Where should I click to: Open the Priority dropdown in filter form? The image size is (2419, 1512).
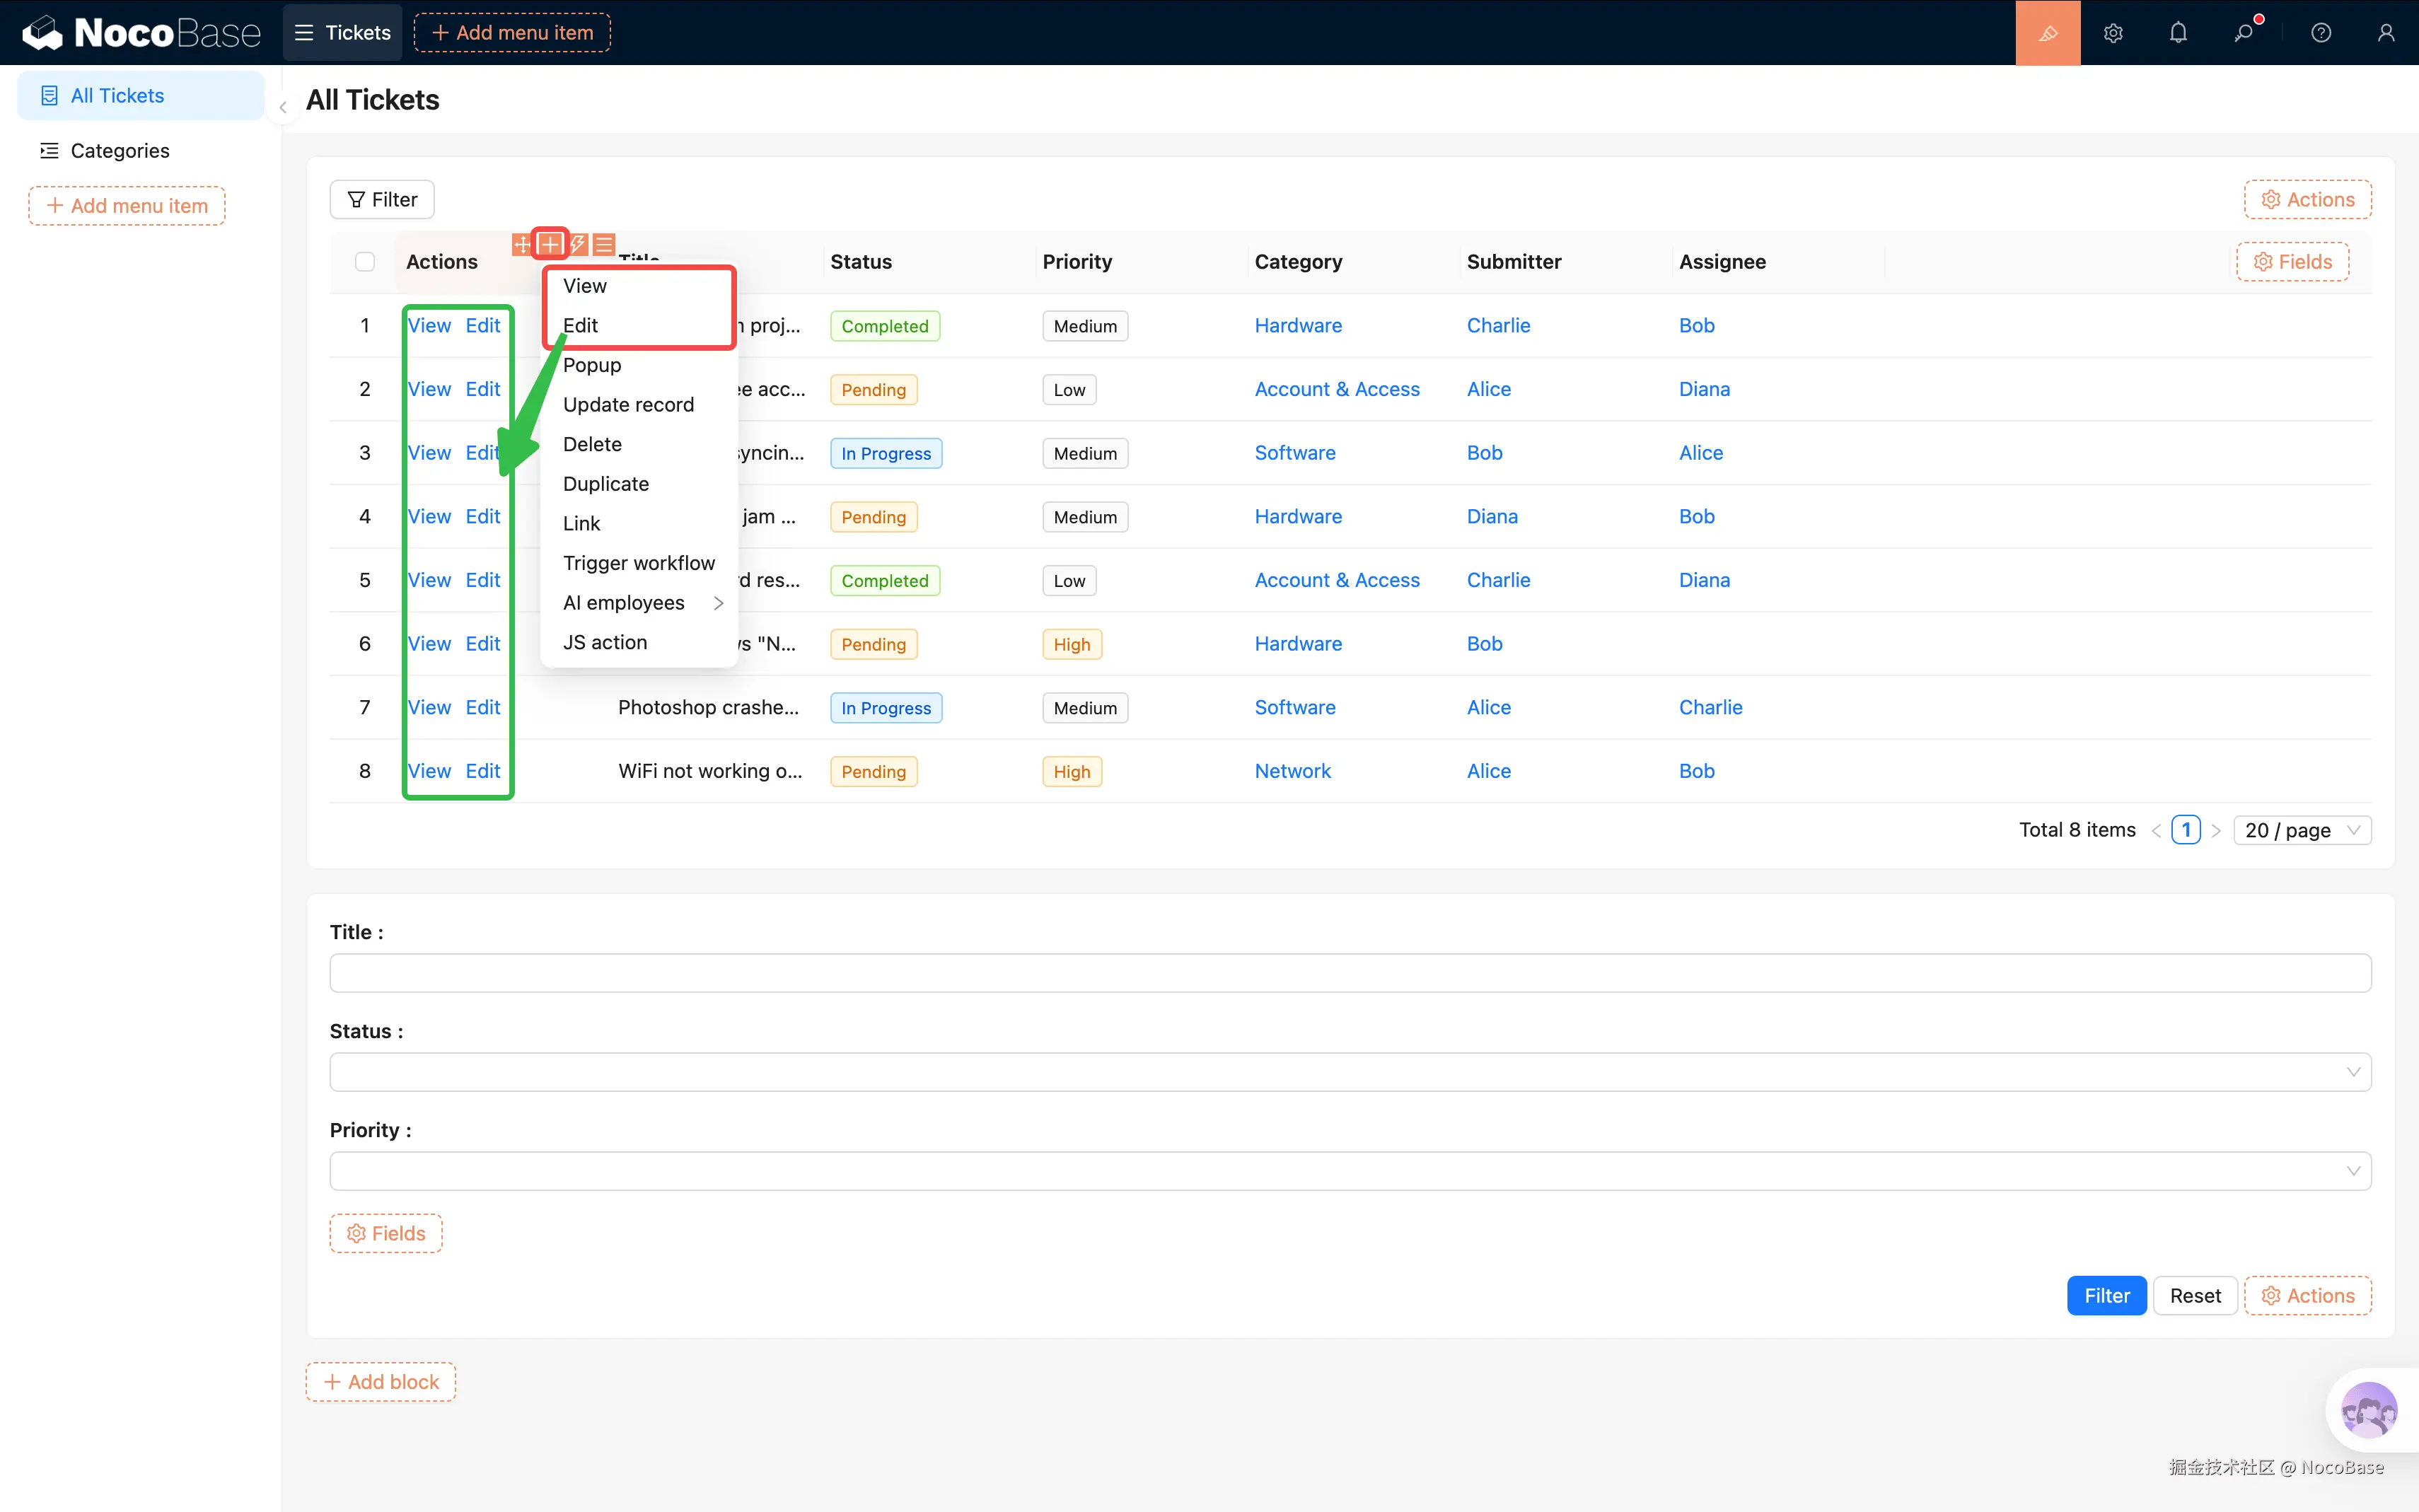click(1349, 1171)
